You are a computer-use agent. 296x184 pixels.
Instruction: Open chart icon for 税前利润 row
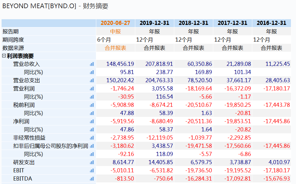coord(92,105)
